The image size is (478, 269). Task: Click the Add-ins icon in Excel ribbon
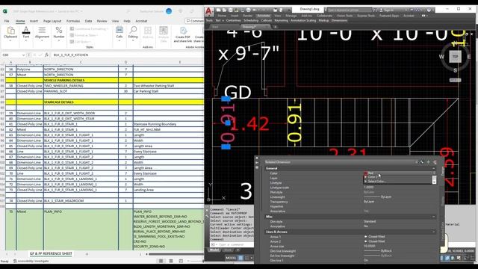click(148, 30)
